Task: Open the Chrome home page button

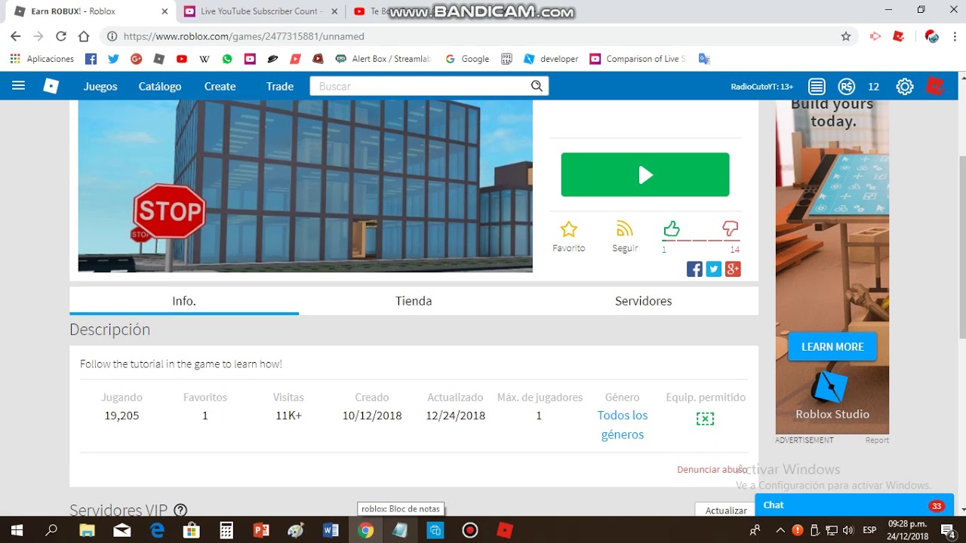Action: tap(84, 36)
